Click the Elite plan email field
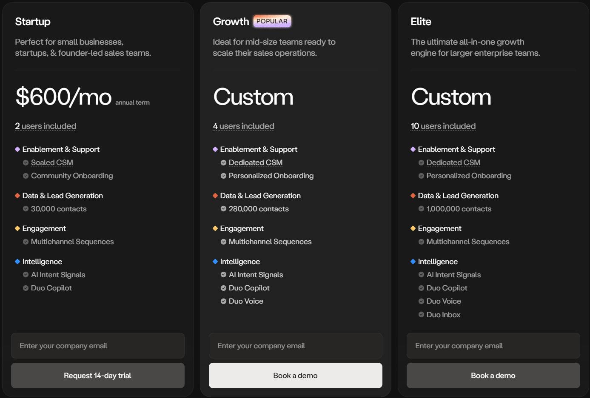The image size is (590, 398). click(x=493, y=346)
